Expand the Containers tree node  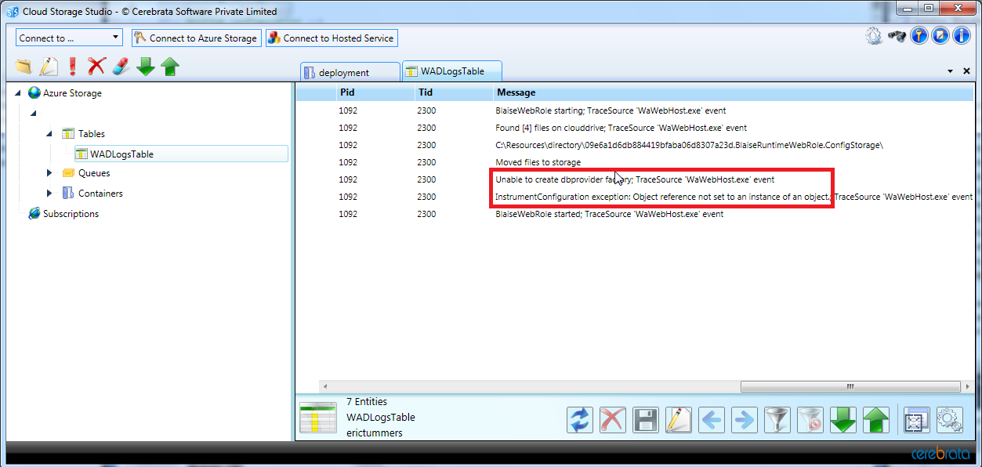click(49, 194)
